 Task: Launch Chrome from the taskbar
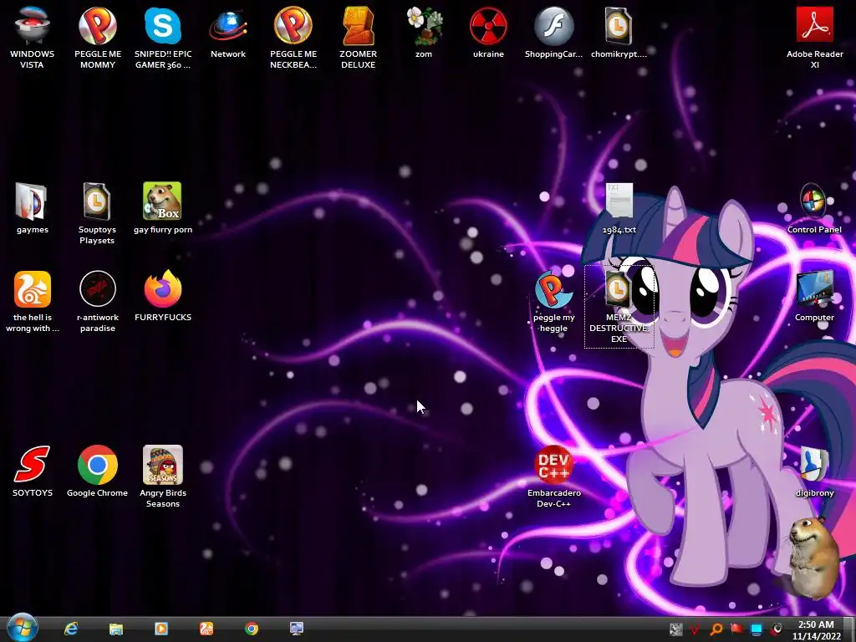coord(252,629)
